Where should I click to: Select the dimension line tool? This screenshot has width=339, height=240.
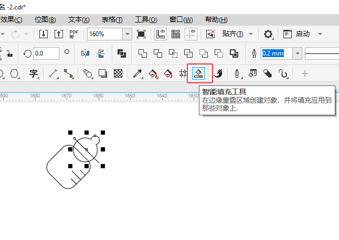[x=53, y=73]
